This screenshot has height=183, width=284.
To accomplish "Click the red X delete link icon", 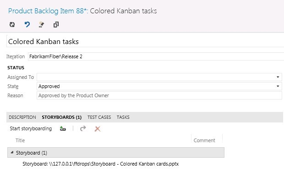I will pyautogui.click(x=98, y=129).
